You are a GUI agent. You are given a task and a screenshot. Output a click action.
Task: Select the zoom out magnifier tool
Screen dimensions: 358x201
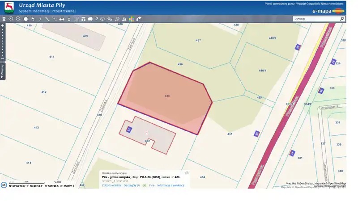click(18, 19)
